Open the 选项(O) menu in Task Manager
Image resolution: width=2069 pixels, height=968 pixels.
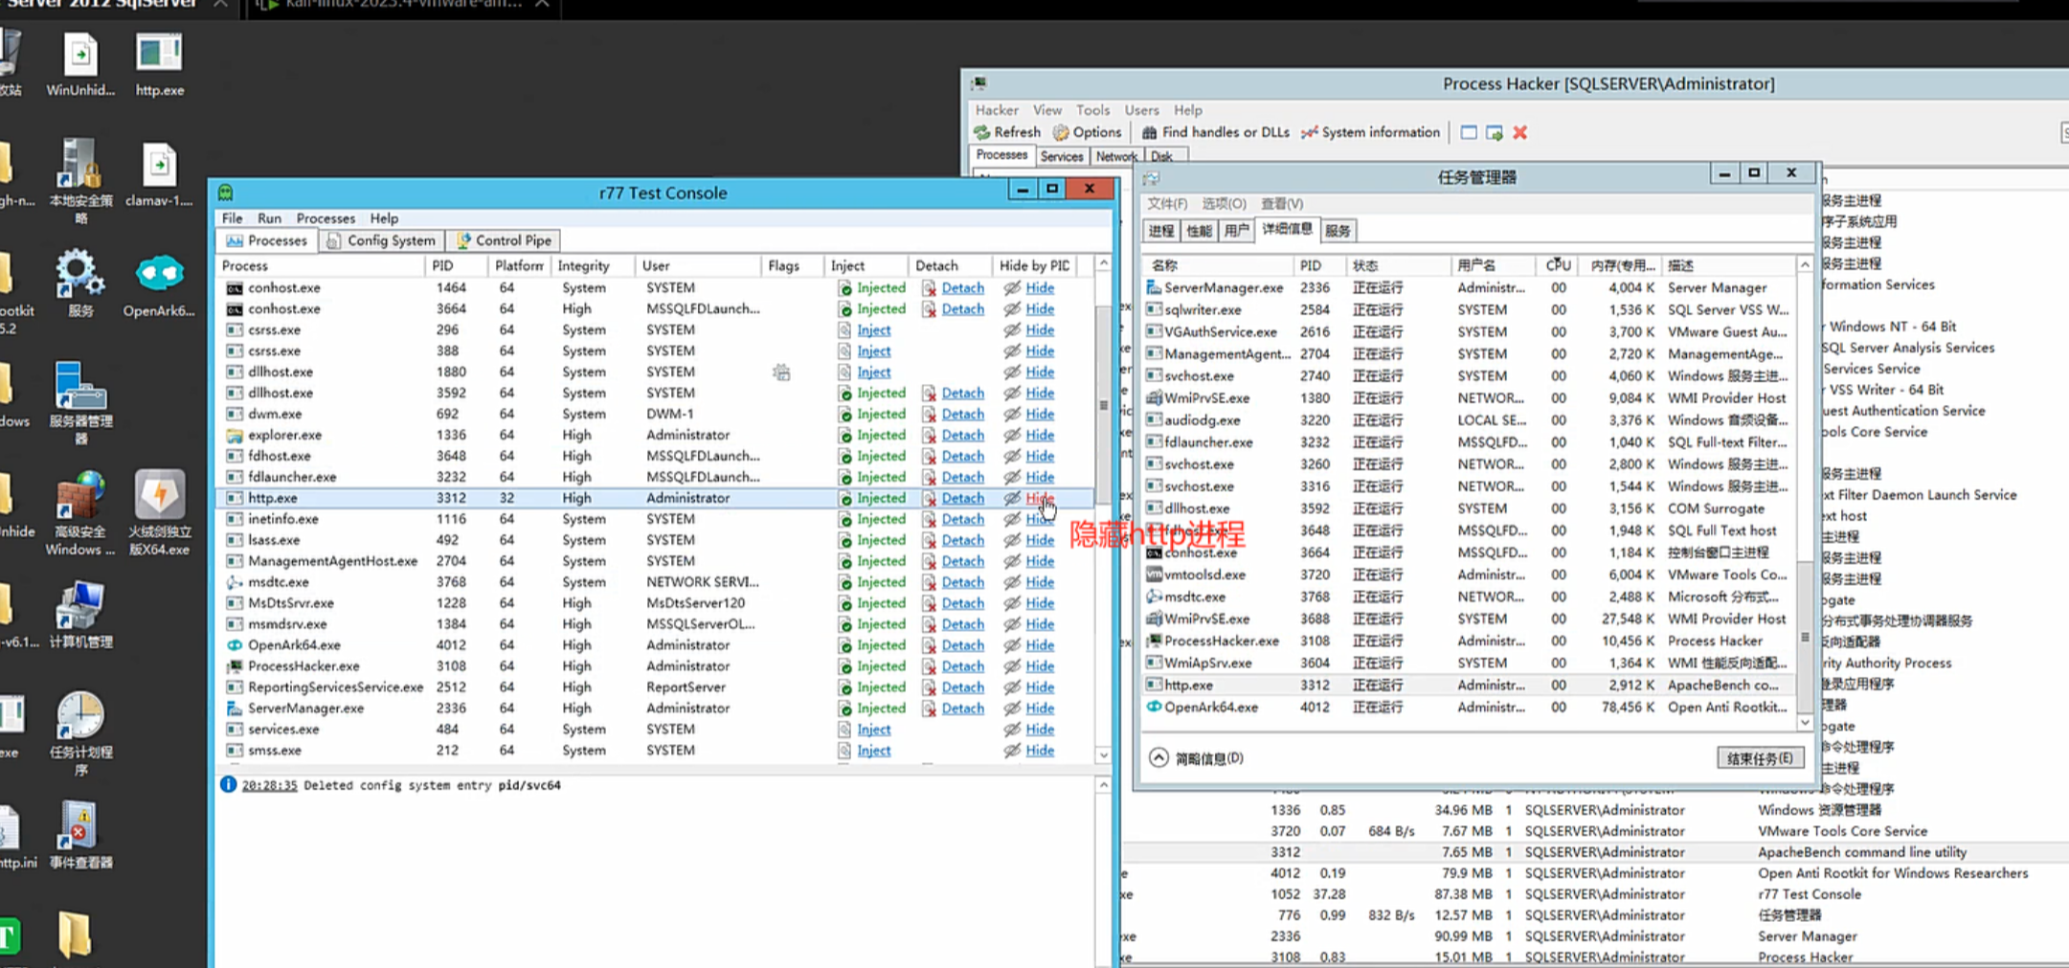[x=1224, y=204]
